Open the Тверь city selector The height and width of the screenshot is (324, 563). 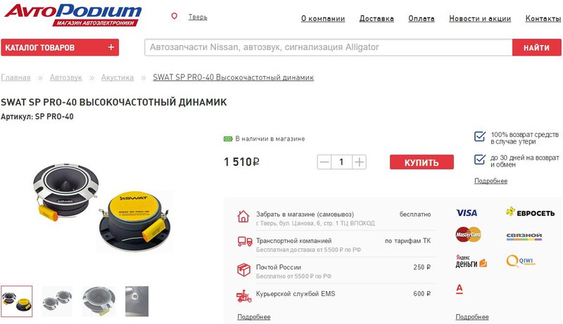click(x=198, y=17)
